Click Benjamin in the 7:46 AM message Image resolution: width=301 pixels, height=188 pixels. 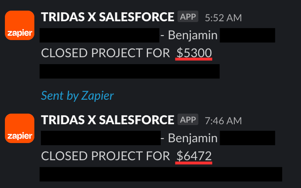[193, 139]
